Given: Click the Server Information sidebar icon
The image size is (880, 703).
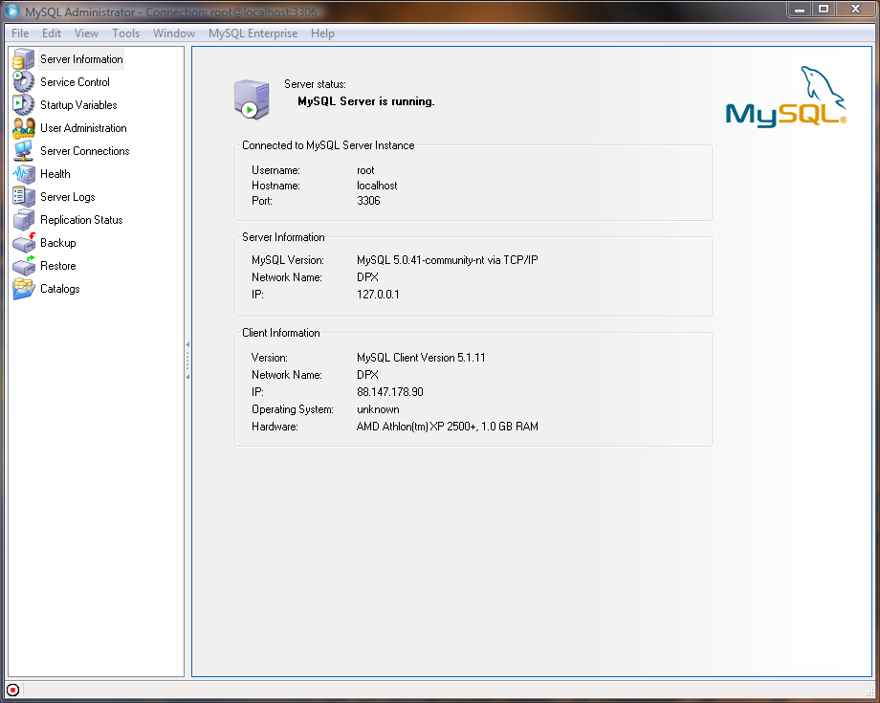Looking at the screenshot, I should tap(24, 59).
